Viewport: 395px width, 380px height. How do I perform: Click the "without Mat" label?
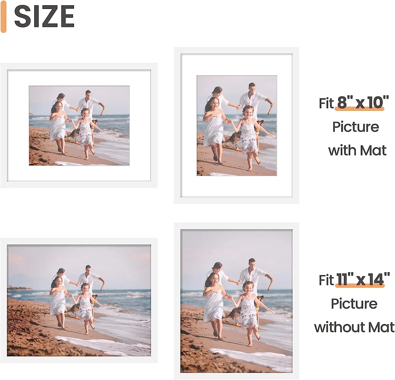354,327
